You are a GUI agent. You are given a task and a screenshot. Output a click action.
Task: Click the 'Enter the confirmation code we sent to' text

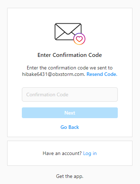tap(70, 68)
